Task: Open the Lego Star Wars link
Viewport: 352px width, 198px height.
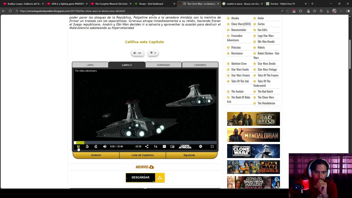Action: pyautogui.click(x=265, y=36)
